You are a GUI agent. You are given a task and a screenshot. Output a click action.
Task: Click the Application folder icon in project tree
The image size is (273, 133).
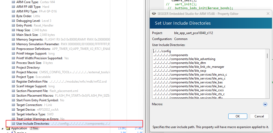(x=8, y=129)
